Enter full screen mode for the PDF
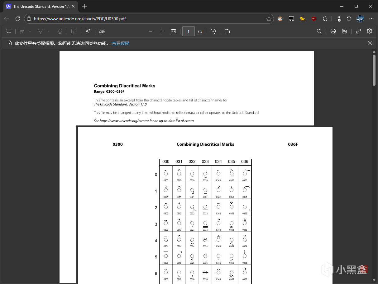Viewport: 378px width, 284px height. tap(358, 31)
